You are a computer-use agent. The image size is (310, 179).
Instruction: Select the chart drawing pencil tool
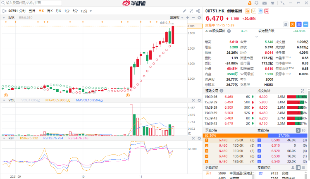coord(184,11)
